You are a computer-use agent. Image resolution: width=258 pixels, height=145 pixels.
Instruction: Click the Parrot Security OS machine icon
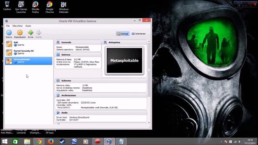pyautogui.click(x=9, y=52)
